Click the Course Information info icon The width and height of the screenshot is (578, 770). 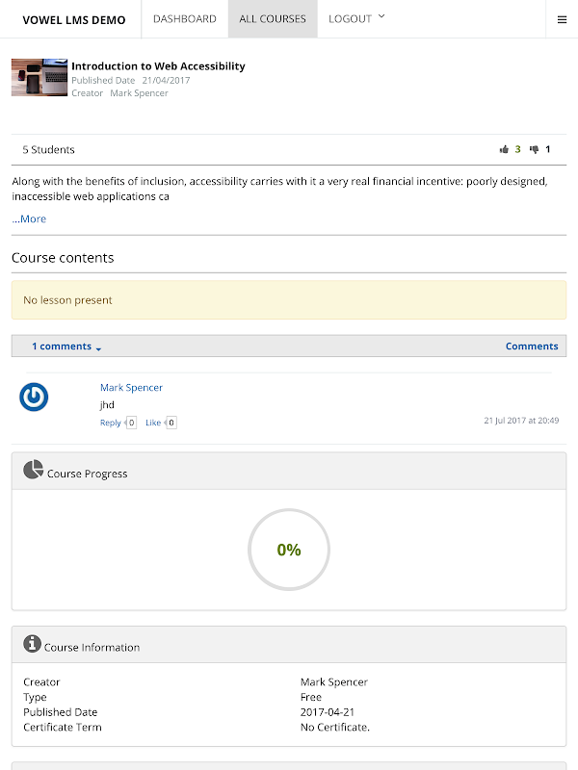33,644
